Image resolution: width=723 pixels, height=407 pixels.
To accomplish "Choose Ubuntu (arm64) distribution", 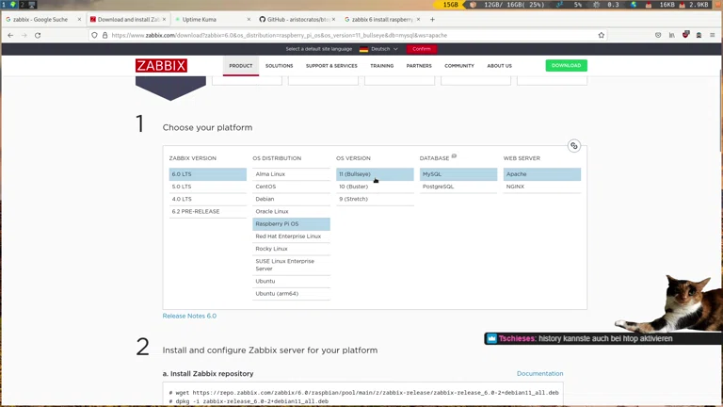I will (x=291, y=294).
